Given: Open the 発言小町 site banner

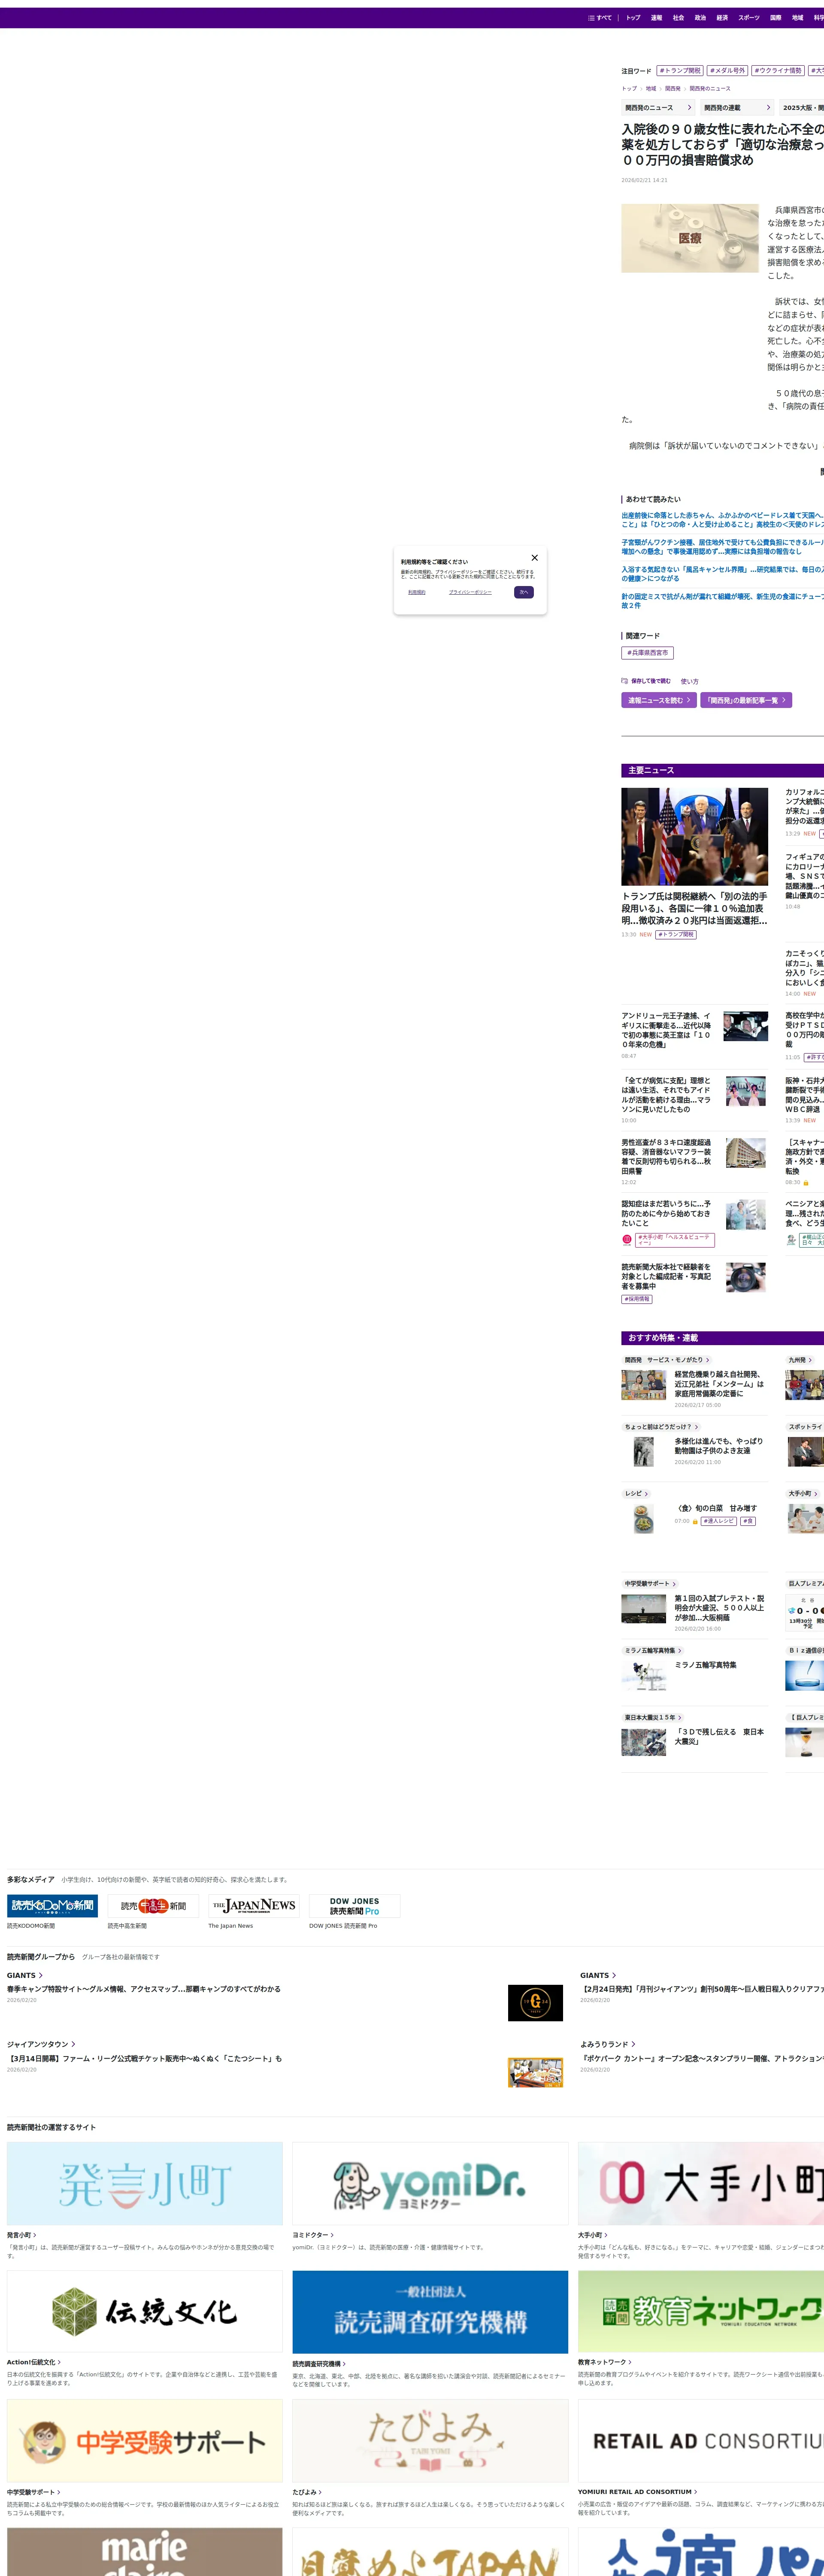Looking at the screenshot, I should pos(144,2185).
